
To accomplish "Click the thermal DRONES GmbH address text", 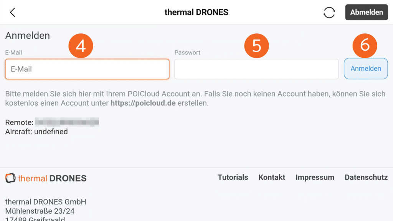I will pyautogui.click(x=46, y=202).
